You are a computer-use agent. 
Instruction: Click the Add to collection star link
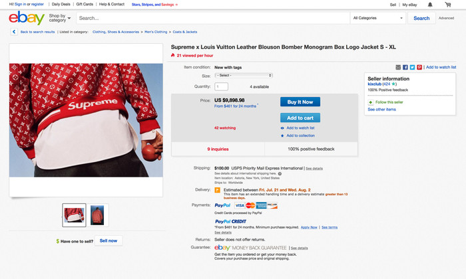click(x=298, y=136)
